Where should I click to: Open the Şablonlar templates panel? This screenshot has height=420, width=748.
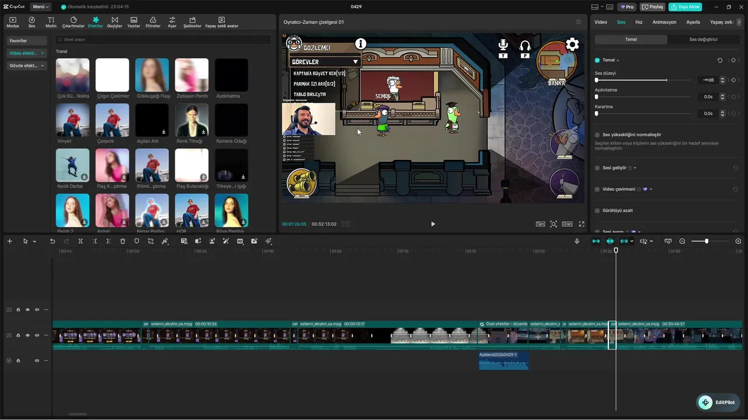click(192, 22)
